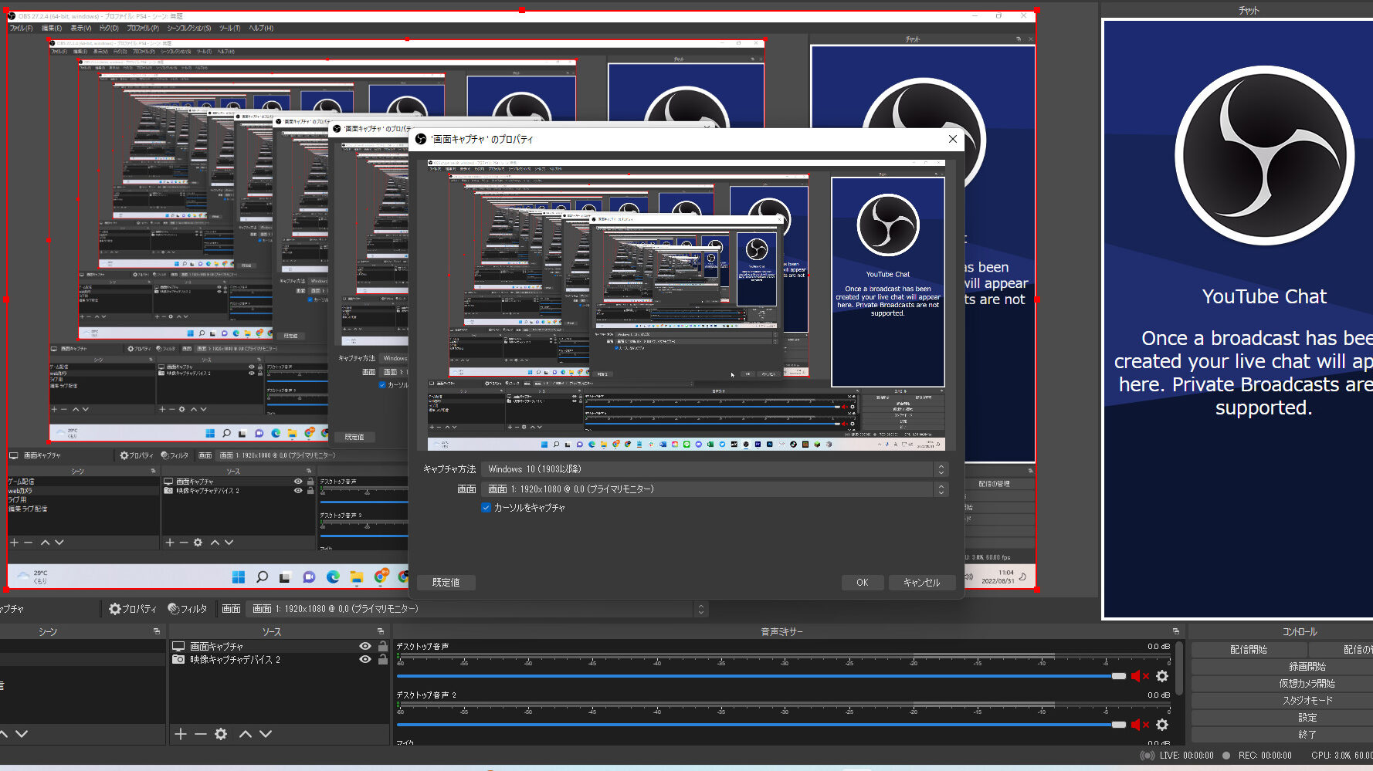Click "YouTube Chat" heading in chat dock
Viewport: 1373px width, 771px height.
pyautogui.click(x=1264, y=297)
